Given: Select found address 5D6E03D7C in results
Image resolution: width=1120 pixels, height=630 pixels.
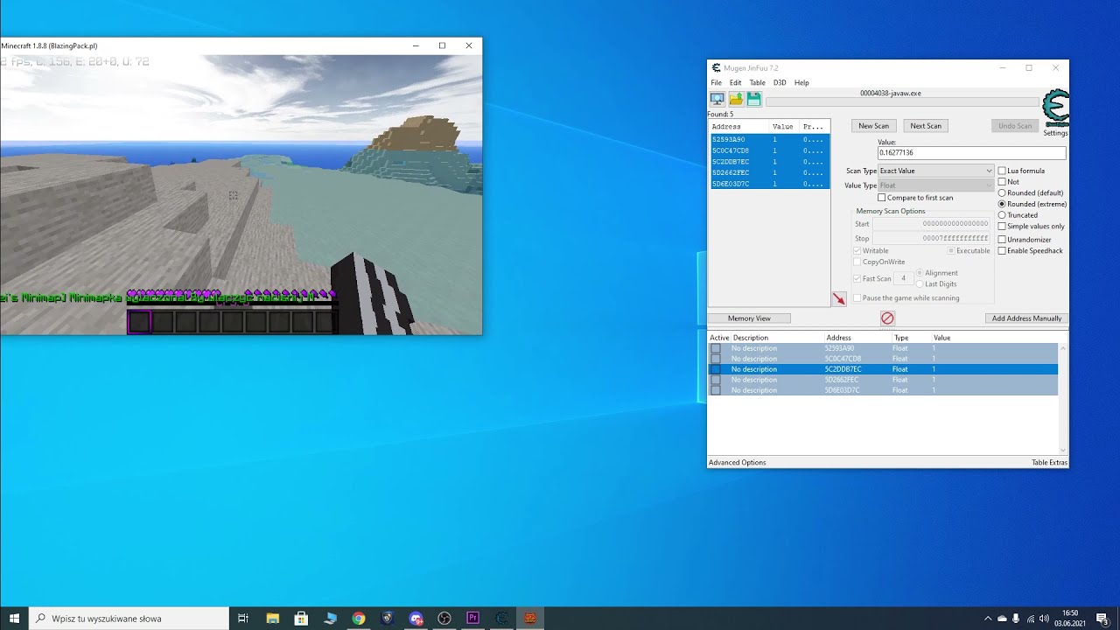Looking at the screenshot, I should pos(769,184).
